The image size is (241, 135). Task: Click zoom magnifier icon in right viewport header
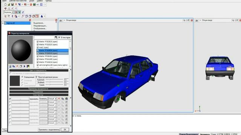coord(233,20)
